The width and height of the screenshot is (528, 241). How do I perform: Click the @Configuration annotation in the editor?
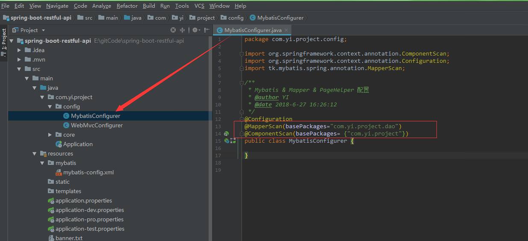coord(268,119)
